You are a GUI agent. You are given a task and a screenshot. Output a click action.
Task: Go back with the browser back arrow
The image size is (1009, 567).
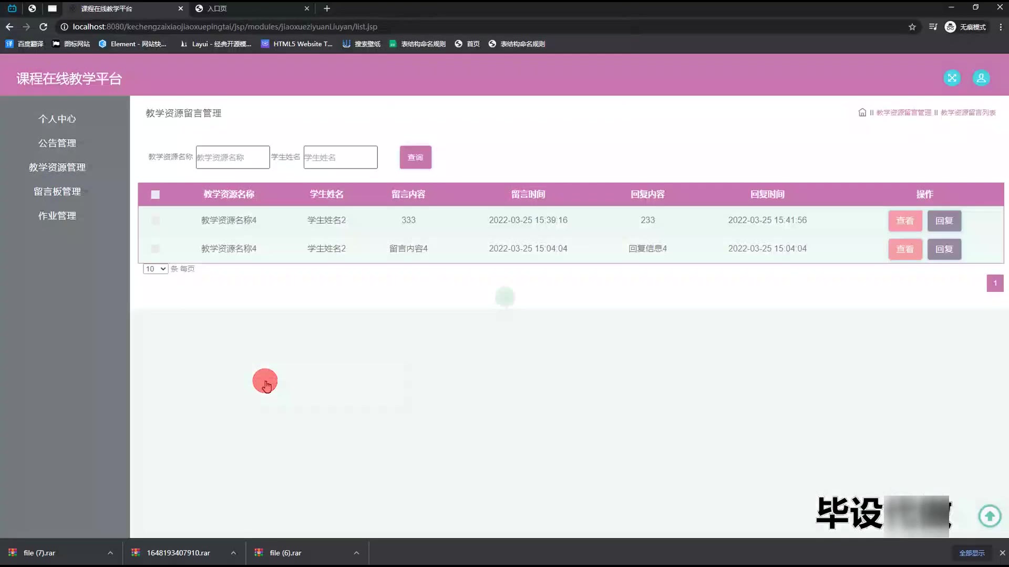(9, 27)
